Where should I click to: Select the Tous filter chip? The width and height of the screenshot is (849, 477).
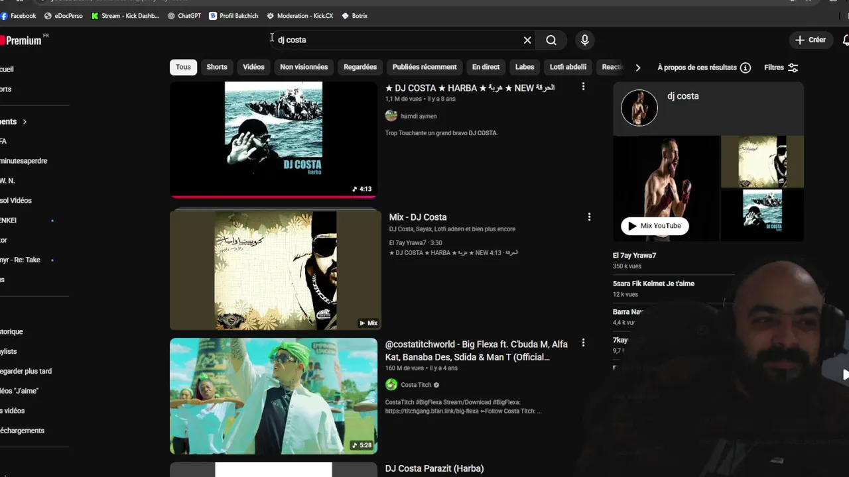183,67
